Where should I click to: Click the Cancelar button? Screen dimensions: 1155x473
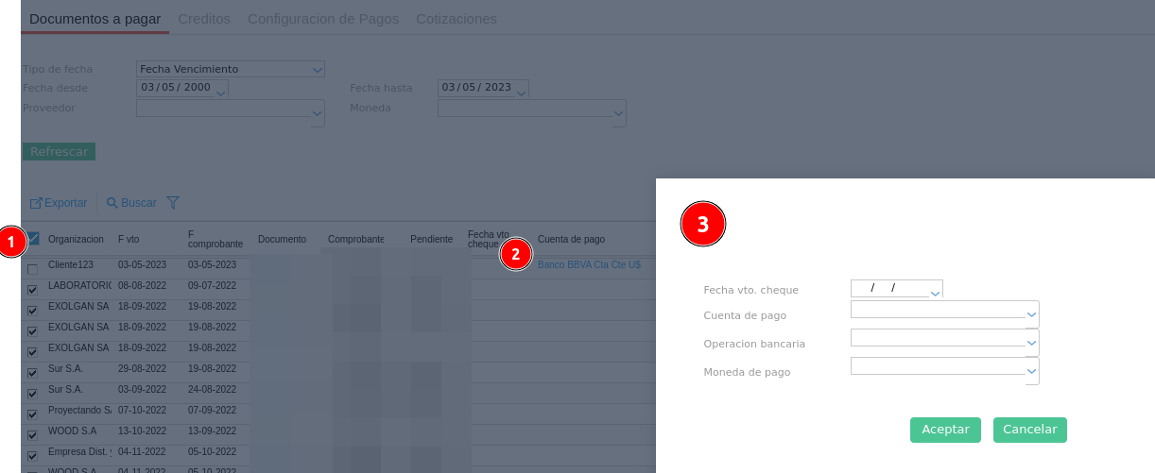pyautogui.click(x=1030, y=430)
